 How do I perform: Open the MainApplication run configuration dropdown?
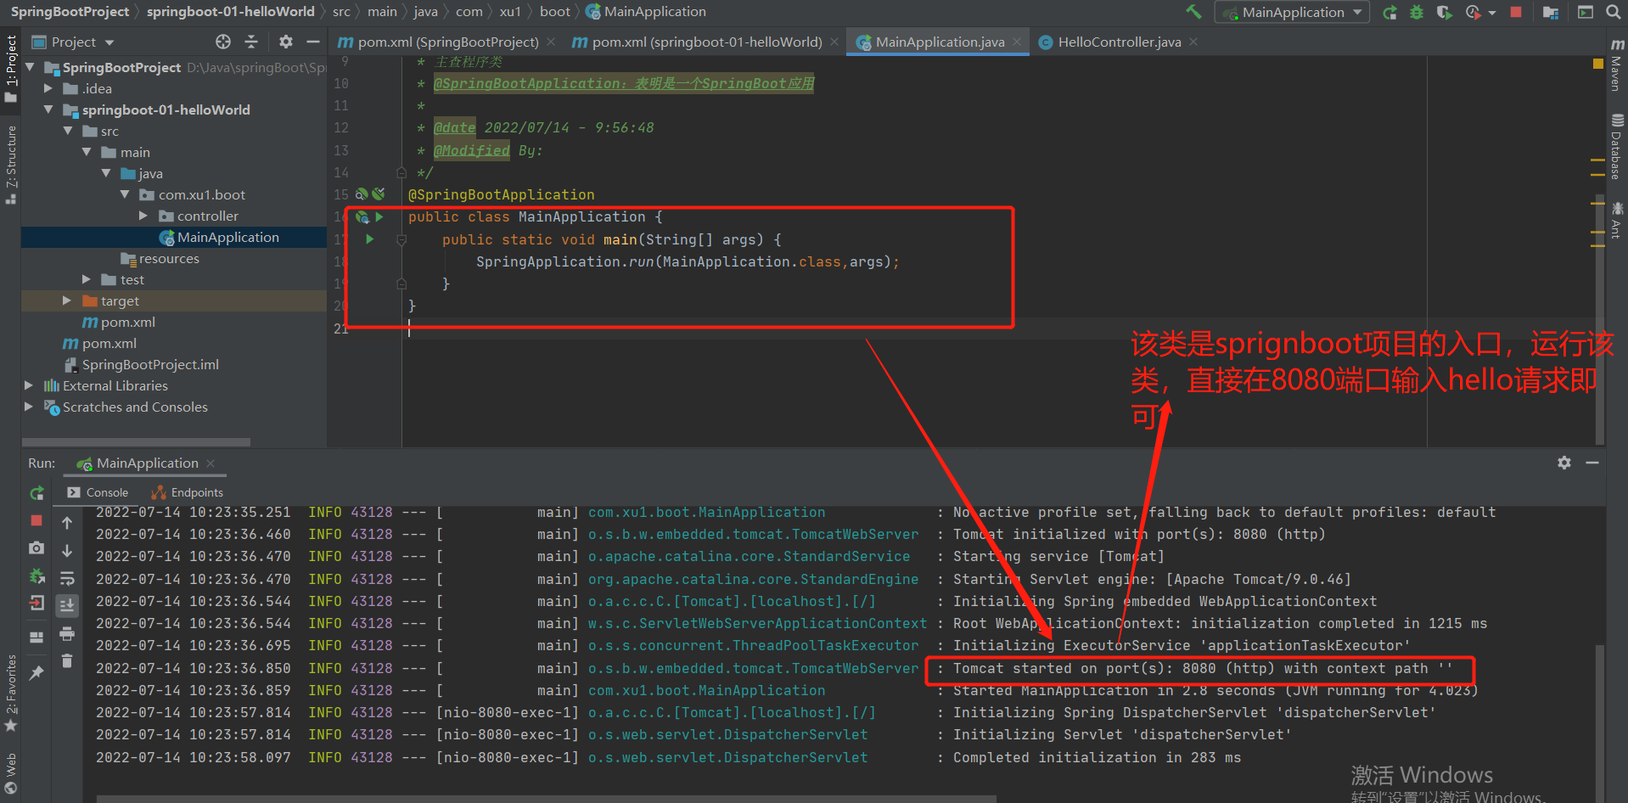click(x=1292, y=12)
